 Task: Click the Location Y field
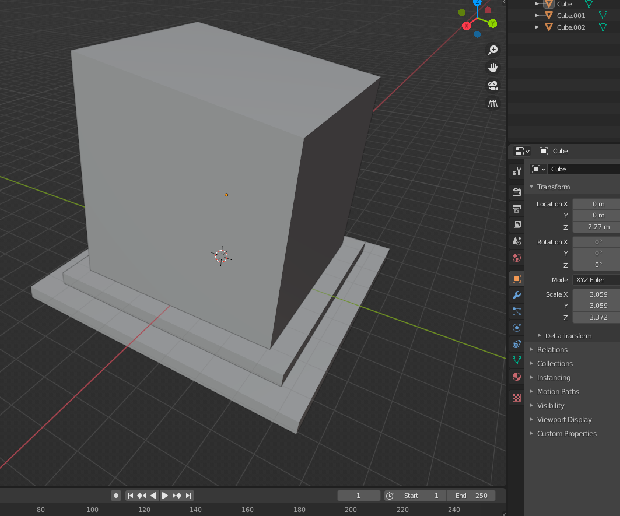coord(596,216)
